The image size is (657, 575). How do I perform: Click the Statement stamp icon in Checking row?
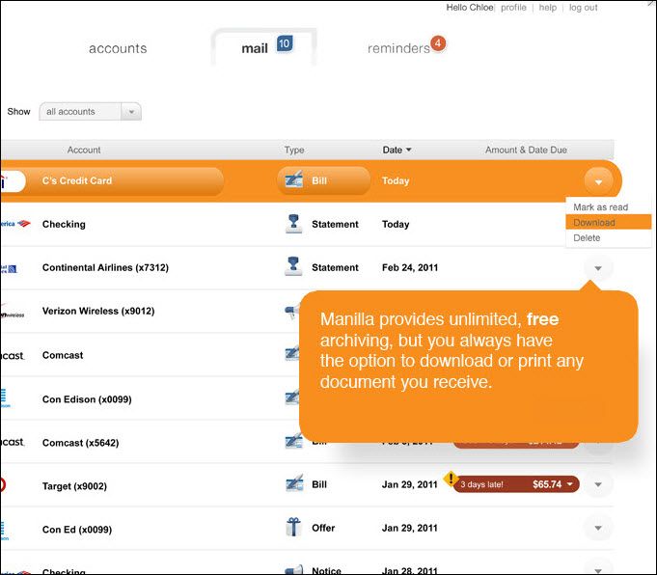[x=293, y=224]
